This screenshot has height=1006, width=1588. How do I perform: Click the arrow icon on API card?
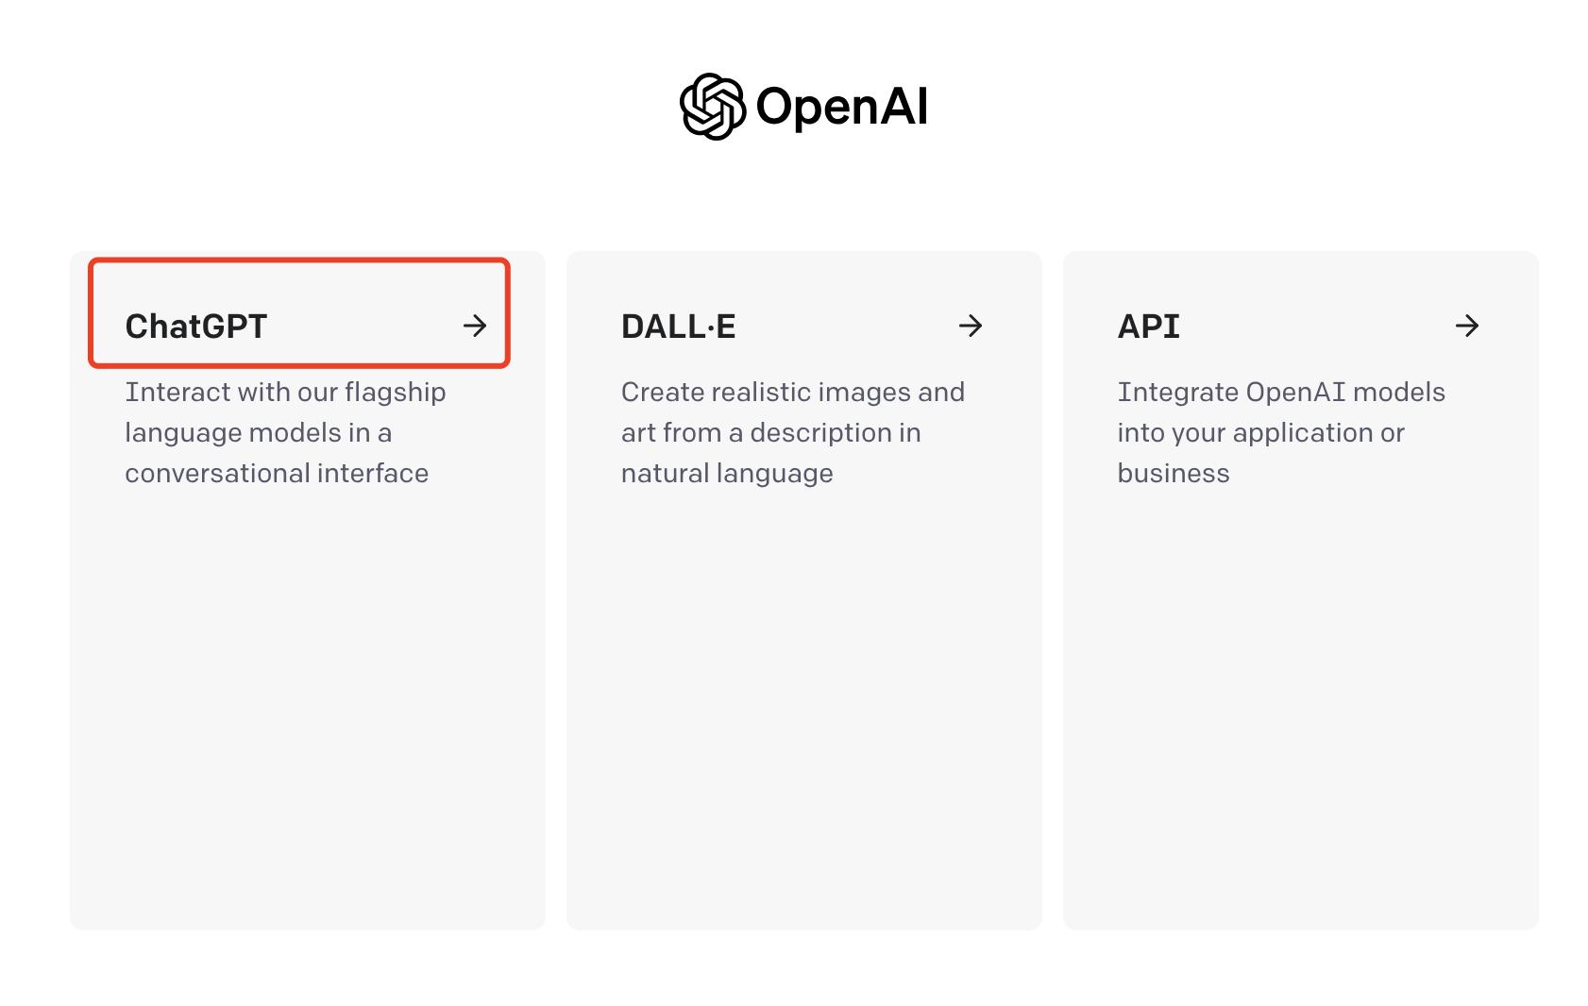(x=1467, y=327)
